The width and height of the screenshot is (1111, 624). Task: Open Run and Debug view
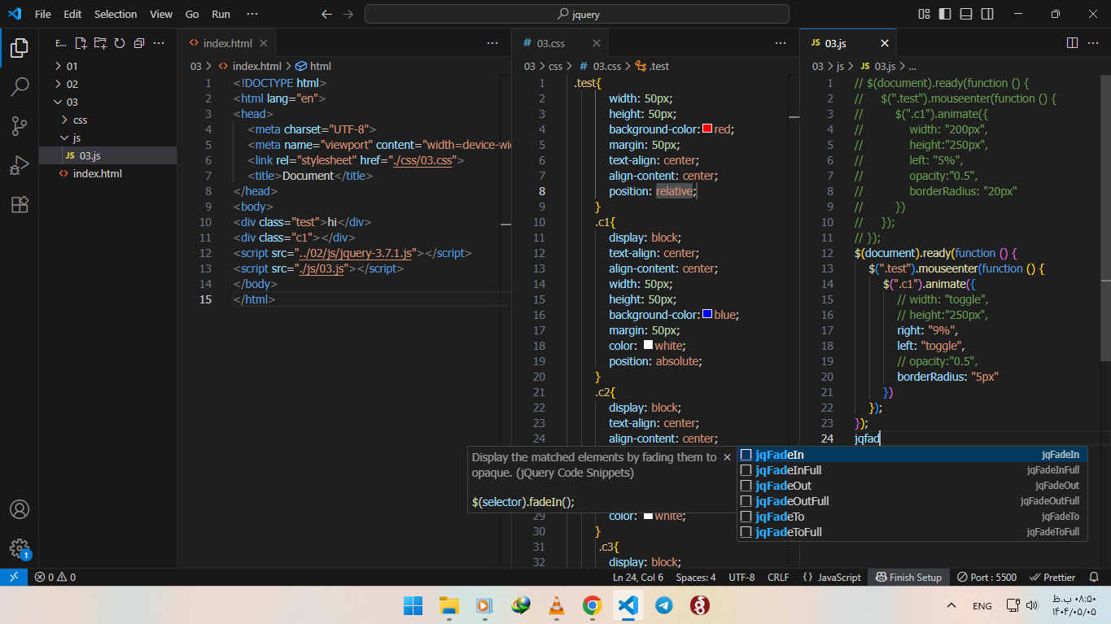20,165
